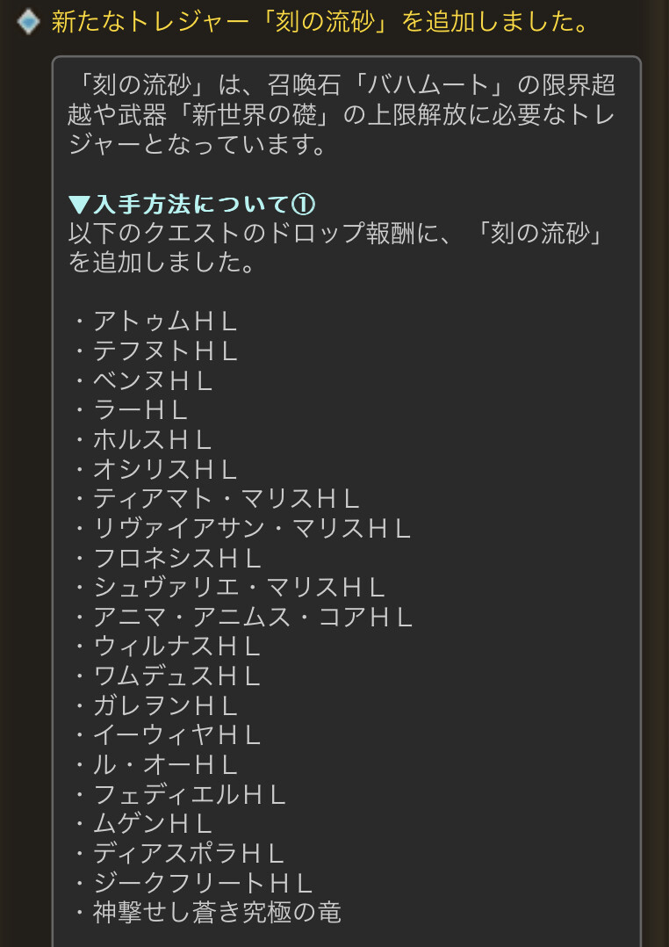Click the ▼入手方法について① section heading

(x=191, y=205)
